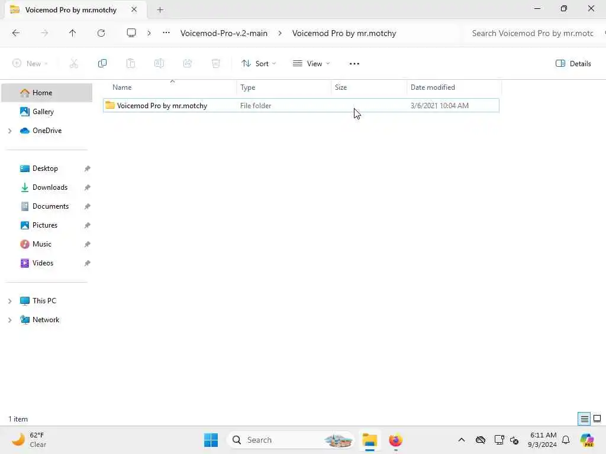Focus the Search Voicemod Pro search box
Viewport: 606px width, 454px height.
tap(532, 33)
